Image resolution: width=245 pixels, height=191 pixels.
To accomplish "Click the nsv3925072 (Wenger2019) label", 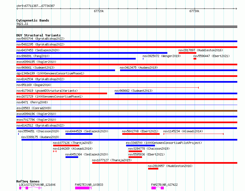I will [x=162, y=56].
